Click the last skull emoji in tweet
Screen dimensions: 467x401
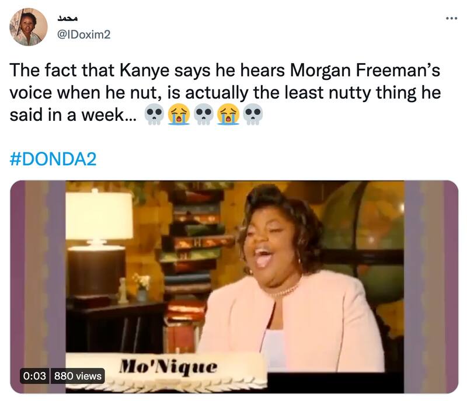click(x=252, y=114)
